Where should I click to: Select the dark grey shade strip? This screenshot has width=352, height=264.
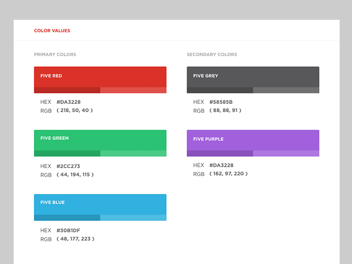click(220, 90)
